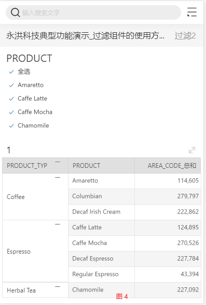The height and width of the screenshot is (305, 206).
Task: Select the Decaf Espresso row cell
Action: point(101,259)
